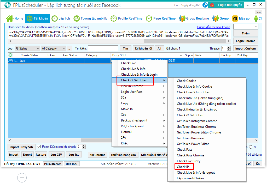Choose Move To from context menu

coord(140,109)
